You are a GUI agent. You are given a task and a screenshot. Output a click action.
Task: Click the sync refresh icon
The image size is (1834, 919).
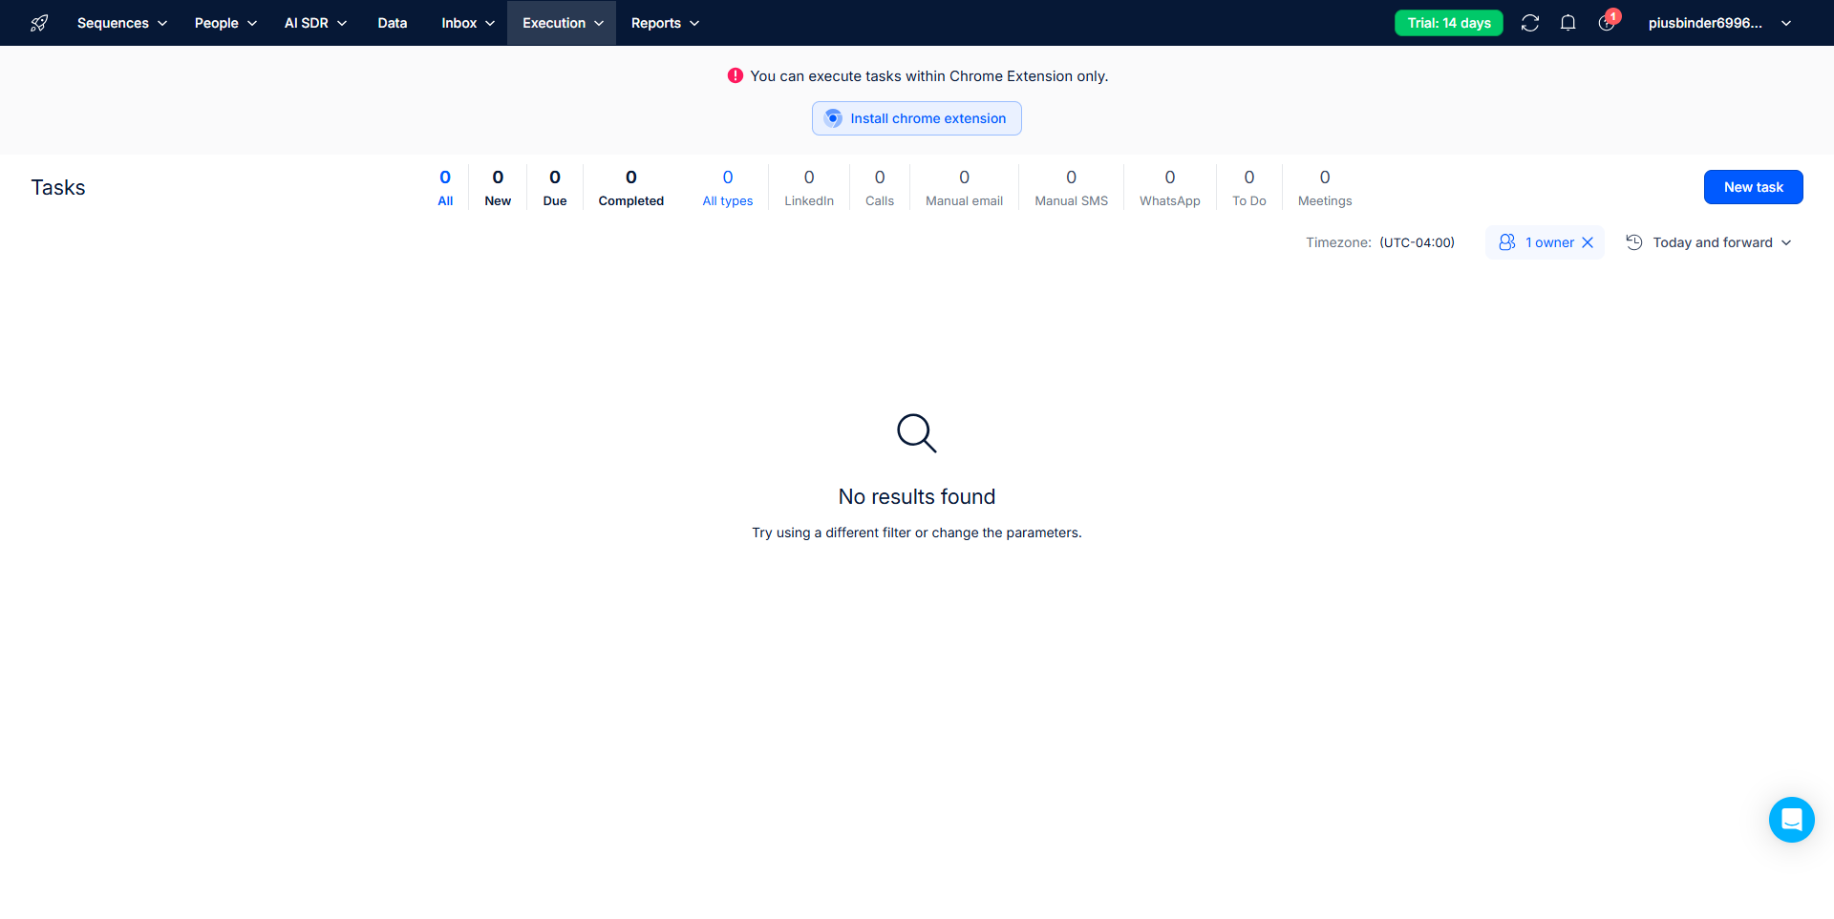[1529, 23]
